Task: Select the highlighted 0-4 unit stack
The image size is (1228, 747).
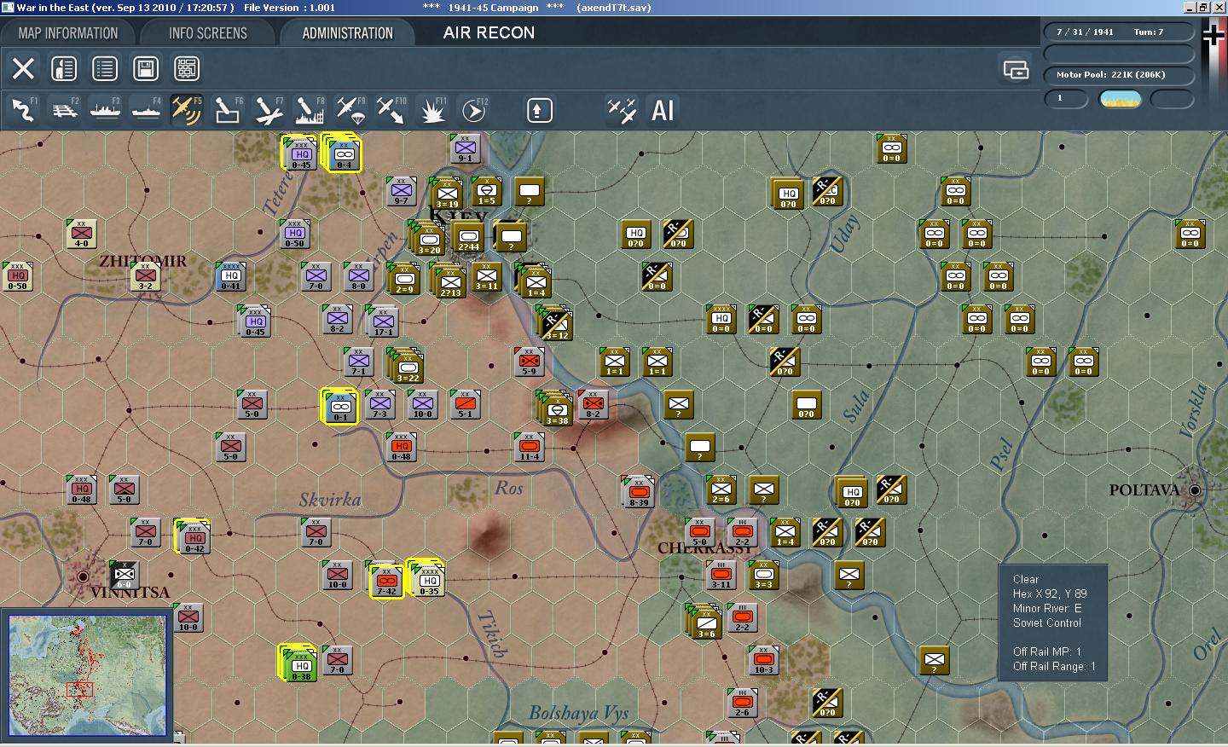Action: tap(343, 154)
